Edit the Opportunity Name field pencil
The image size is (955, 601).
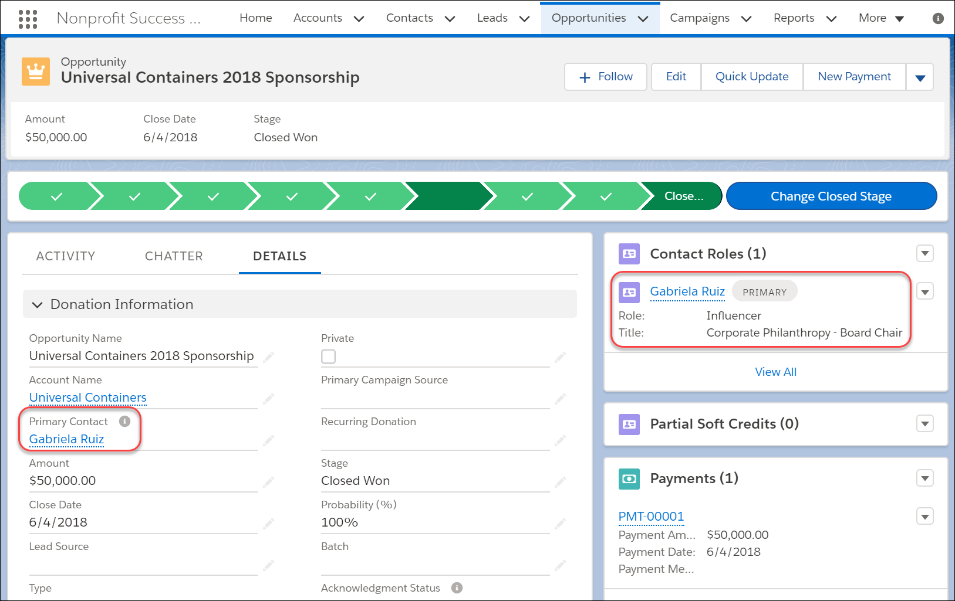click(x=268, y=357)
